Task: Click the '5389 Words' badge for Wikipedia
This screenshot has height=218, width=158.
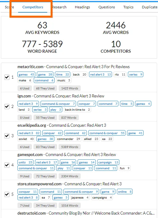Action: tap(70, 147)
